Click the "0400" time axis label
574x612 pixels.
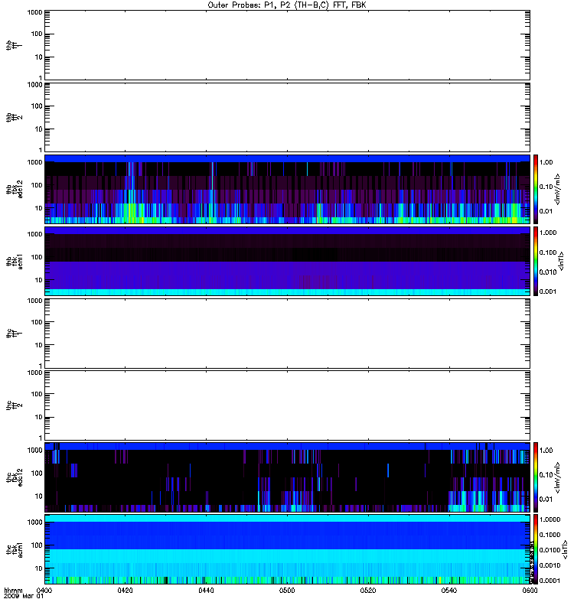44,590
